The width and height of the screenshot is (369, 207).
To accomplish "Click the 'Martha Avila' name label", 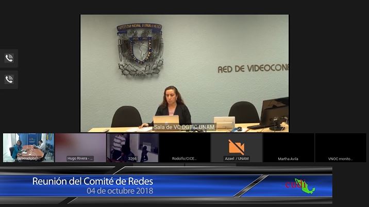I will pos(288,159).
